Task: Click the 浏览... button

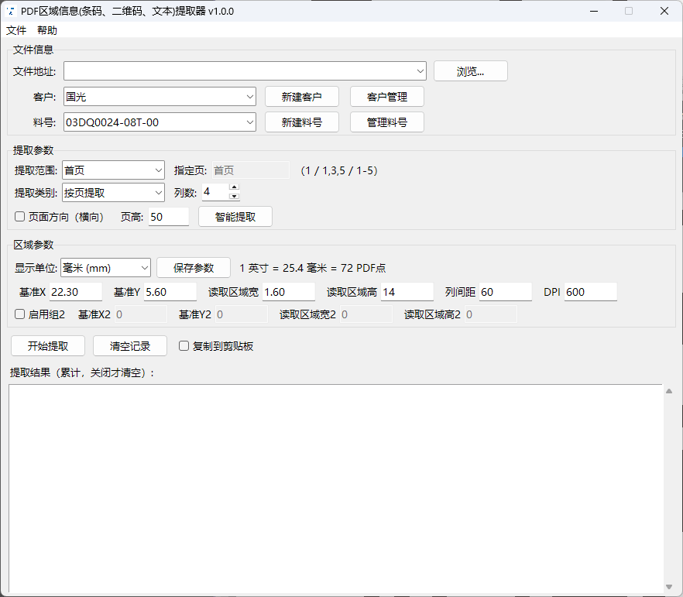Action: pos(471,71)
